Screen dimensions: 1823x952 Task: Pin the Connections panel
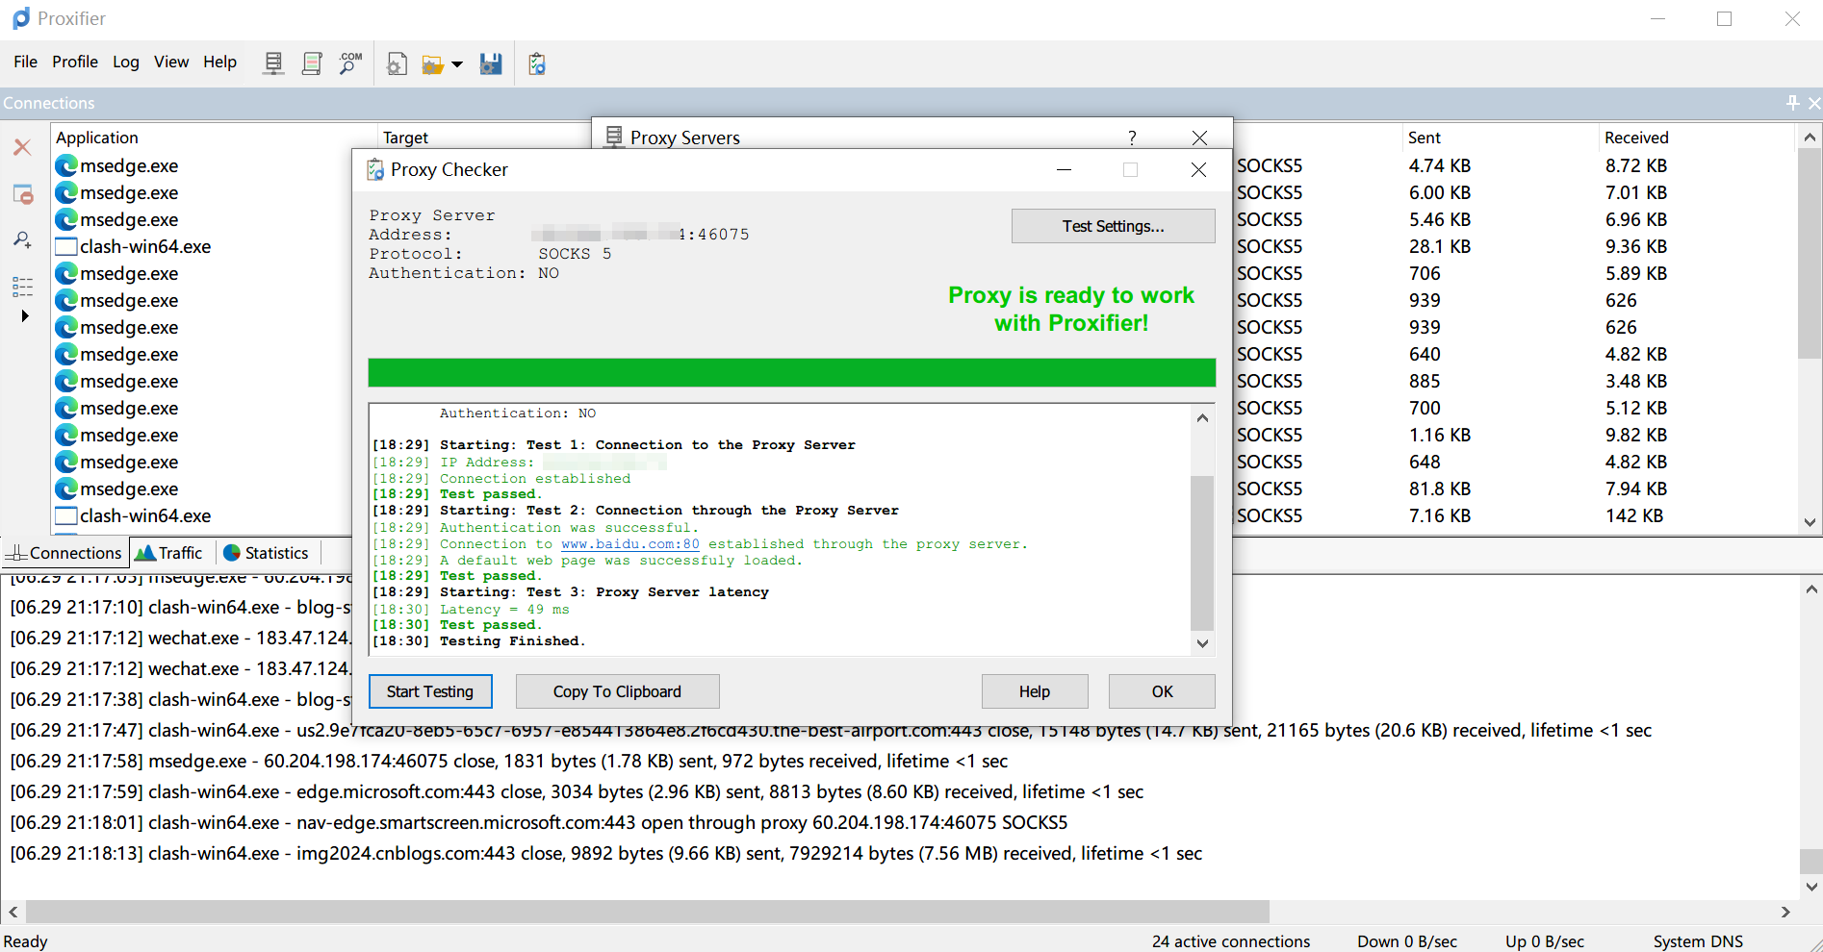(1792, 103)
